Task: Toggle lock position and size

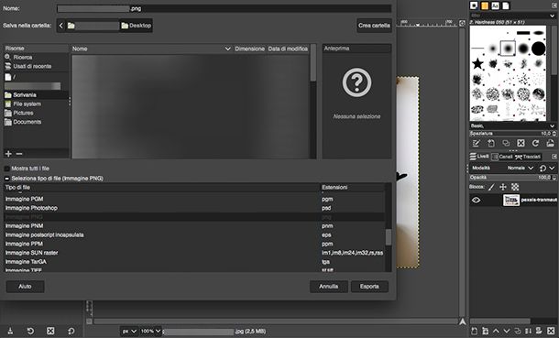Action: [503, 187]
